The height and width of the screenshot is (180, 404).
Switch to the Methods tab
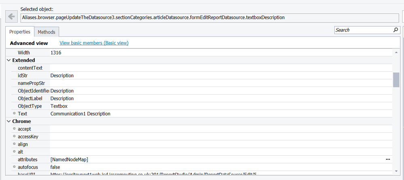46,32
